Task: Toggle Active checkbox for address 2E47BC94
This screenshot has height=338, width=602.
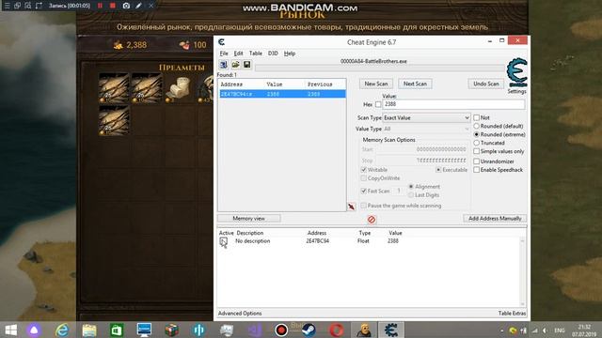Action: point(223,241)
